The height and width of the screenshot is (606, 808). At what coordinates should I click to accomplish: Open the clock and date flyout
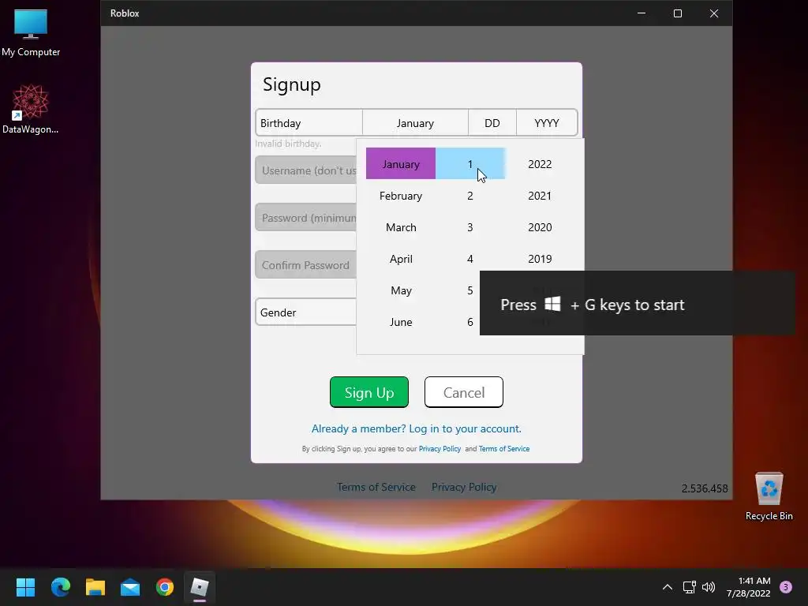749,587
